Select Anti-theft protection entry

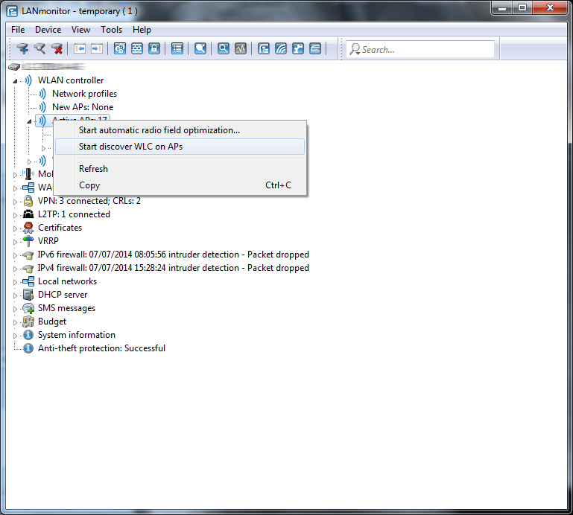101,348
